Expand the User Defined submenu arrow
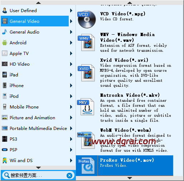 point(71,10)
